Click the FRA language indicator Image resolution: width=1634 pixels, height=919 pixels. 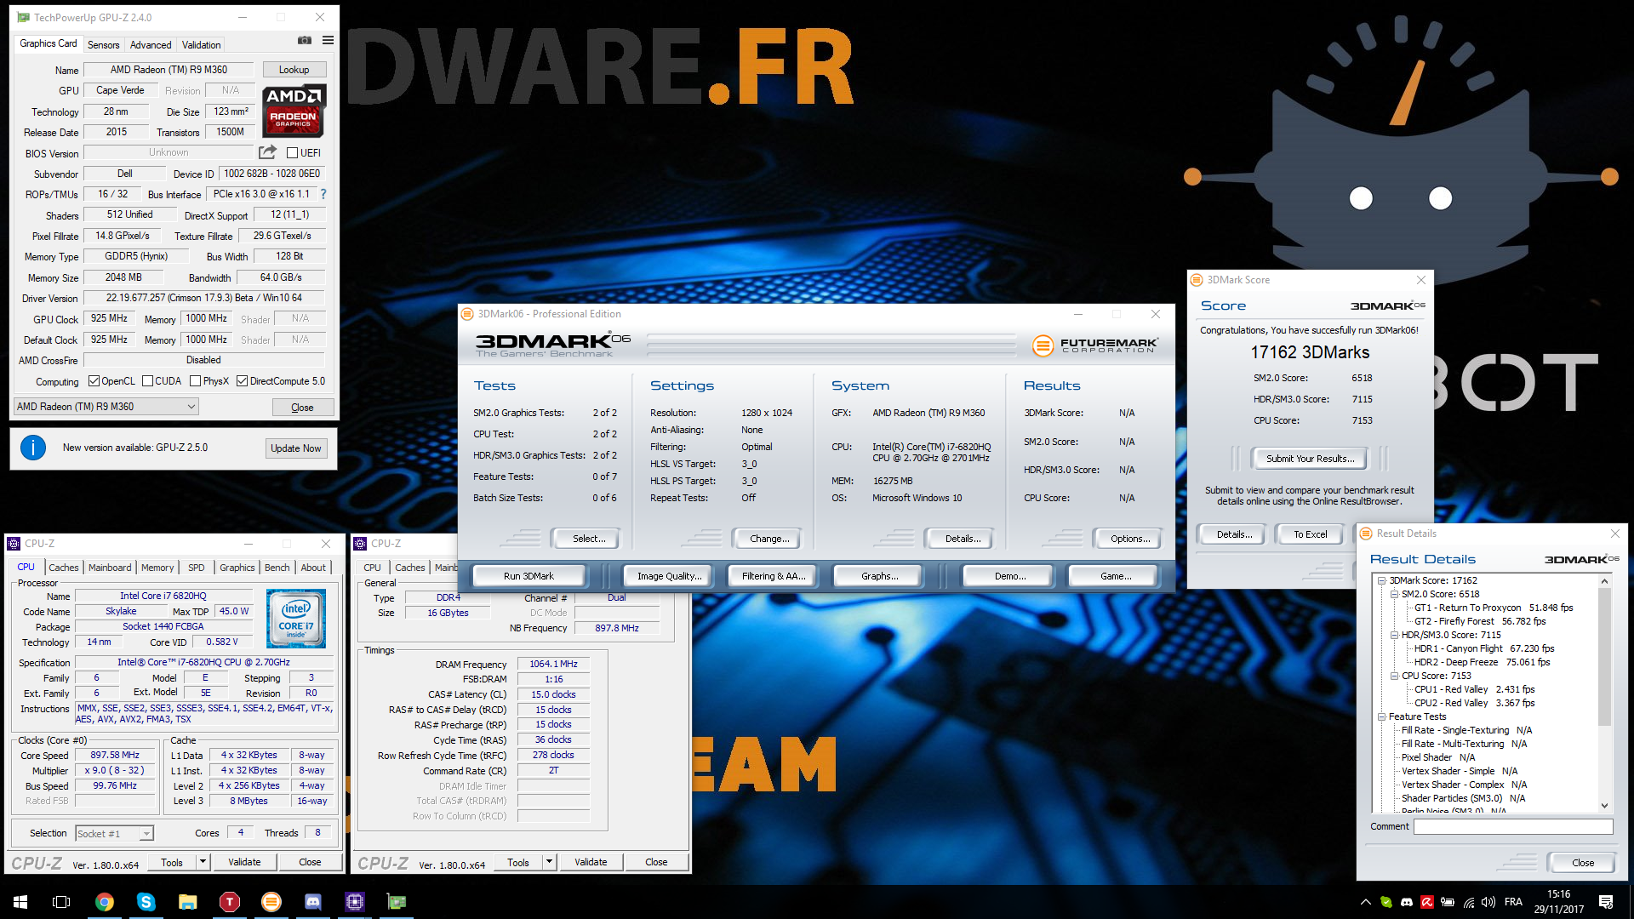point(1513,902)
